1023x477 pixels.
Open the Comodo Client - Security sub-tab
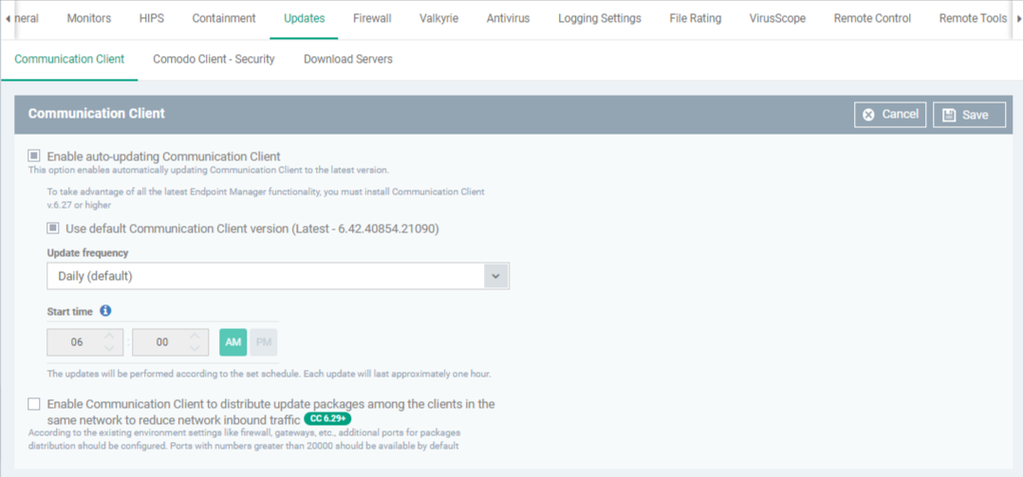click(214, 60)
